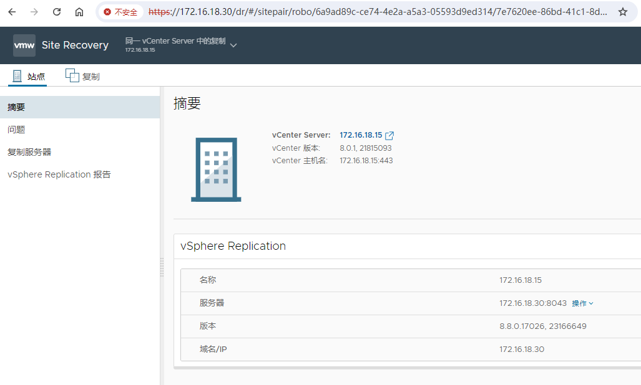The width and height of the screenshot is (641, 385).
Task: Click the 服务器 row label
Action: 212,303
